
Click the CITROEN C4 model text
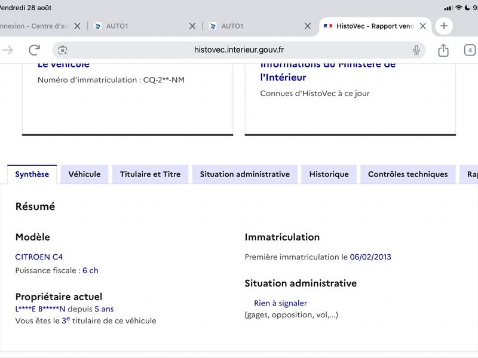[39, 257]
